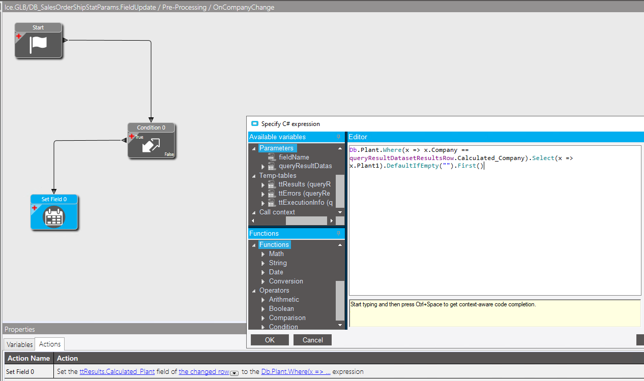Switch to the Variables tab

[x=20, y=344]
